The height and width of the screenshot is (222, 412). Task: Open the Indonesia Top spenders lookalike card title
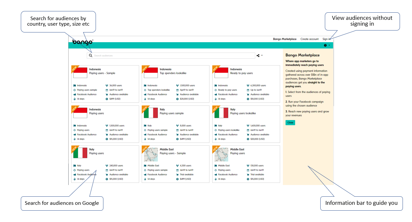(x=173, y=71)
